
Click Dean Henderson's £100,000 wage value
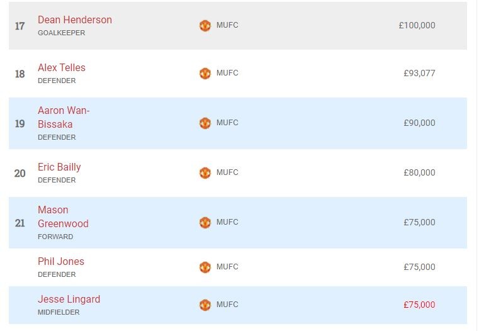416,26
